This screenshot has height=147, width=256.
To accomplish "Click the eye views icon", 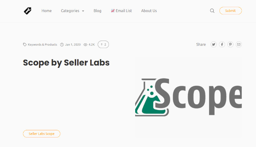I will (x=85, y=45).
